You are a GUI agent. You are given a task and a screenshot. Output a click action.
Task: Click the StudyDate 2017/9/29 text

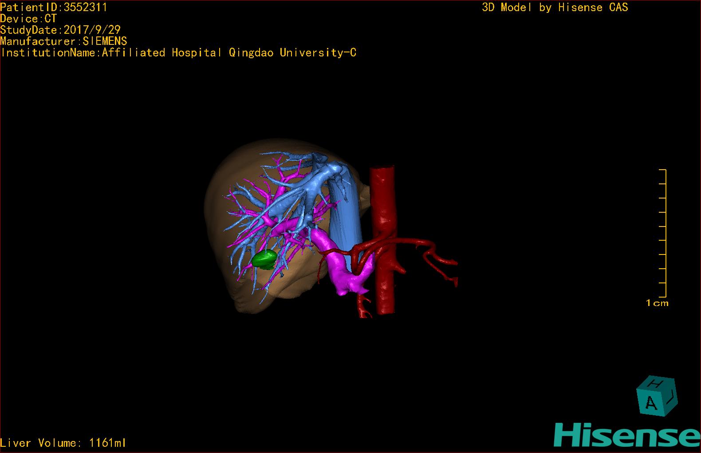click(x=60, y=30)
